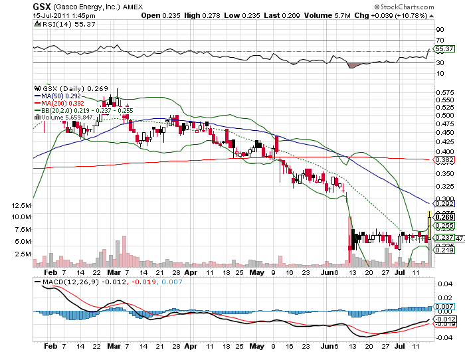Click the Volume 5.7M header value
The image size is (465, 352).
coord(327,15)
